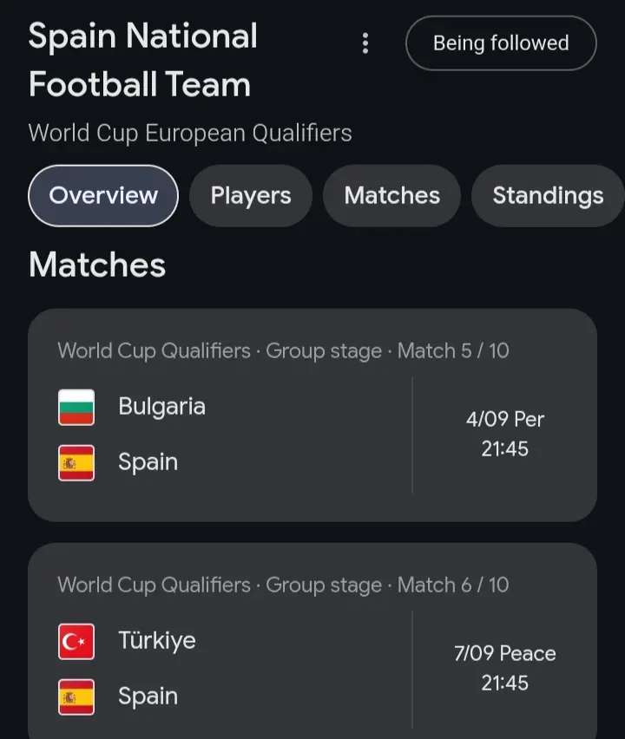Open the Türkiye team name
The image size is (625, 739).
coord(157,640)
